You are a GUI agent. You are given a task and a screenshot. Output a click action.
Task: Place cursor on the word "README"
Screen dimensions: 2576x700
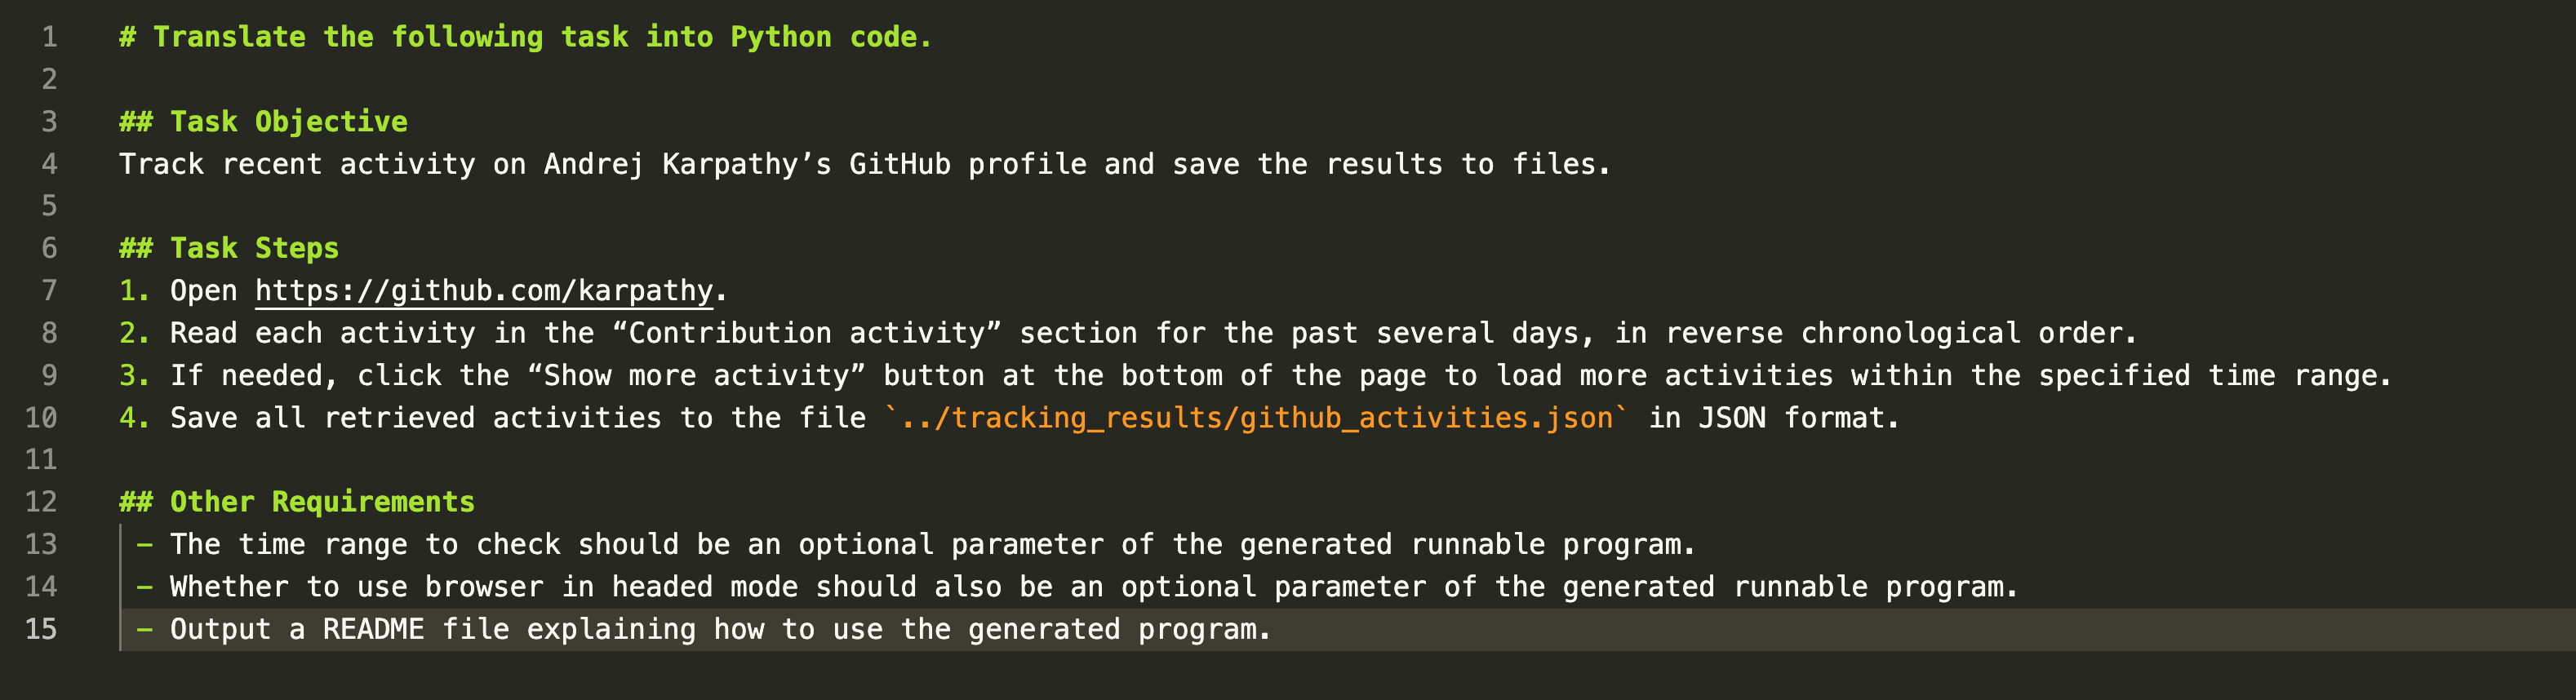(373, 629)
